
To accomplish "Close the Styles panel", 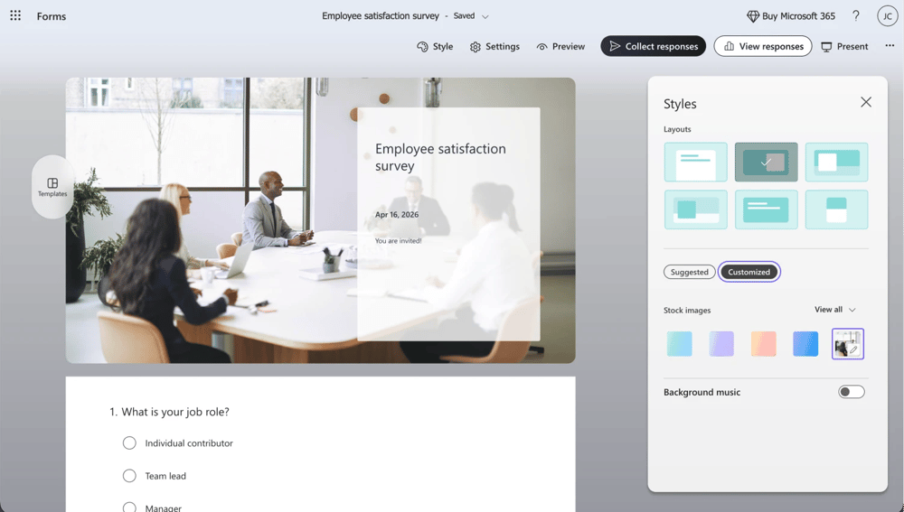I will point(865,102).
